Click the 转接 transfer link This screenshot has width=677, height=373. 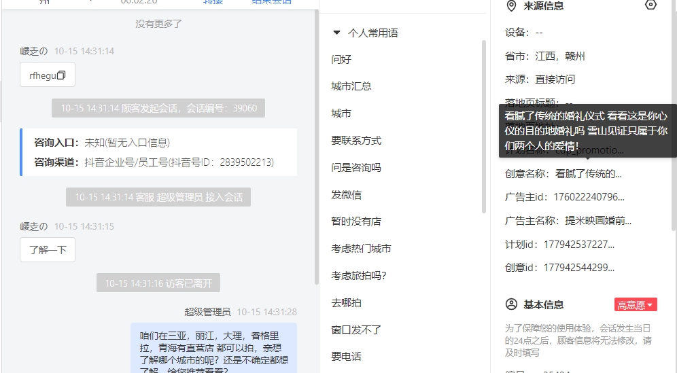tap(213, 2)
